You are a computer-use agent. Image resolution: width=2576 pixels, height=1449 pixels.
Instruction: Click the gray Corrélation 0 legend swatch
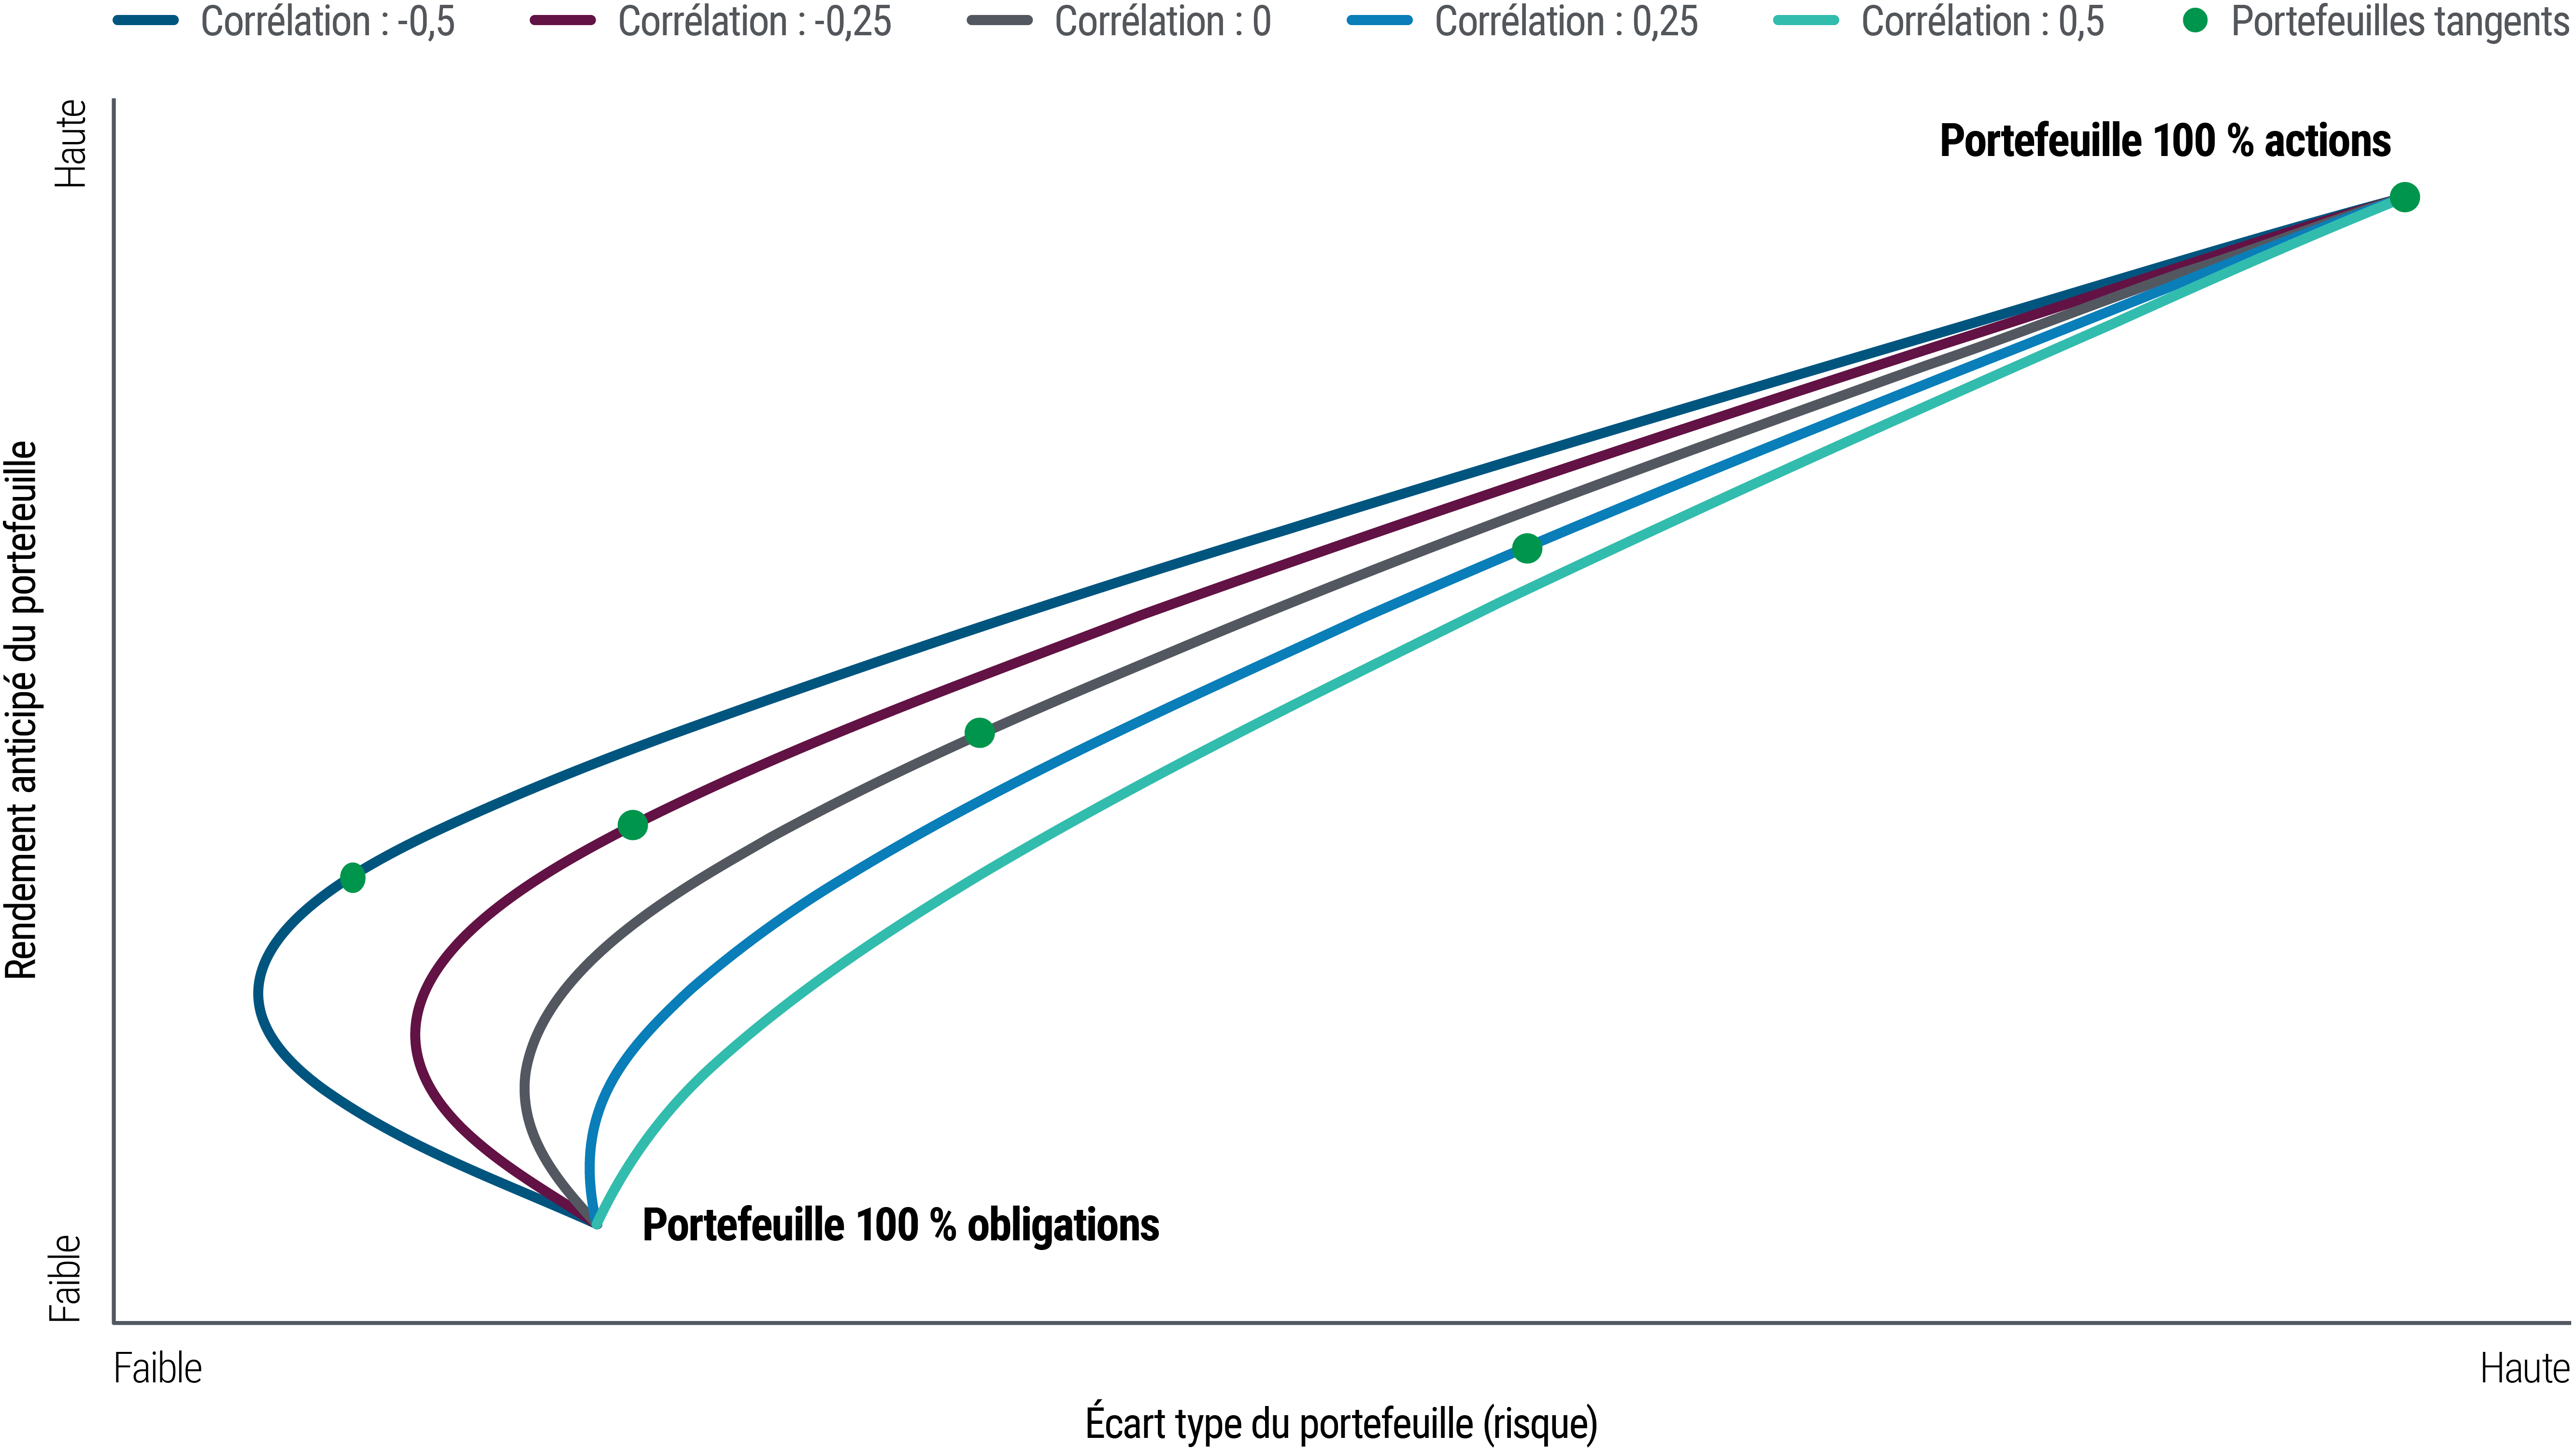pos(1000,21)
